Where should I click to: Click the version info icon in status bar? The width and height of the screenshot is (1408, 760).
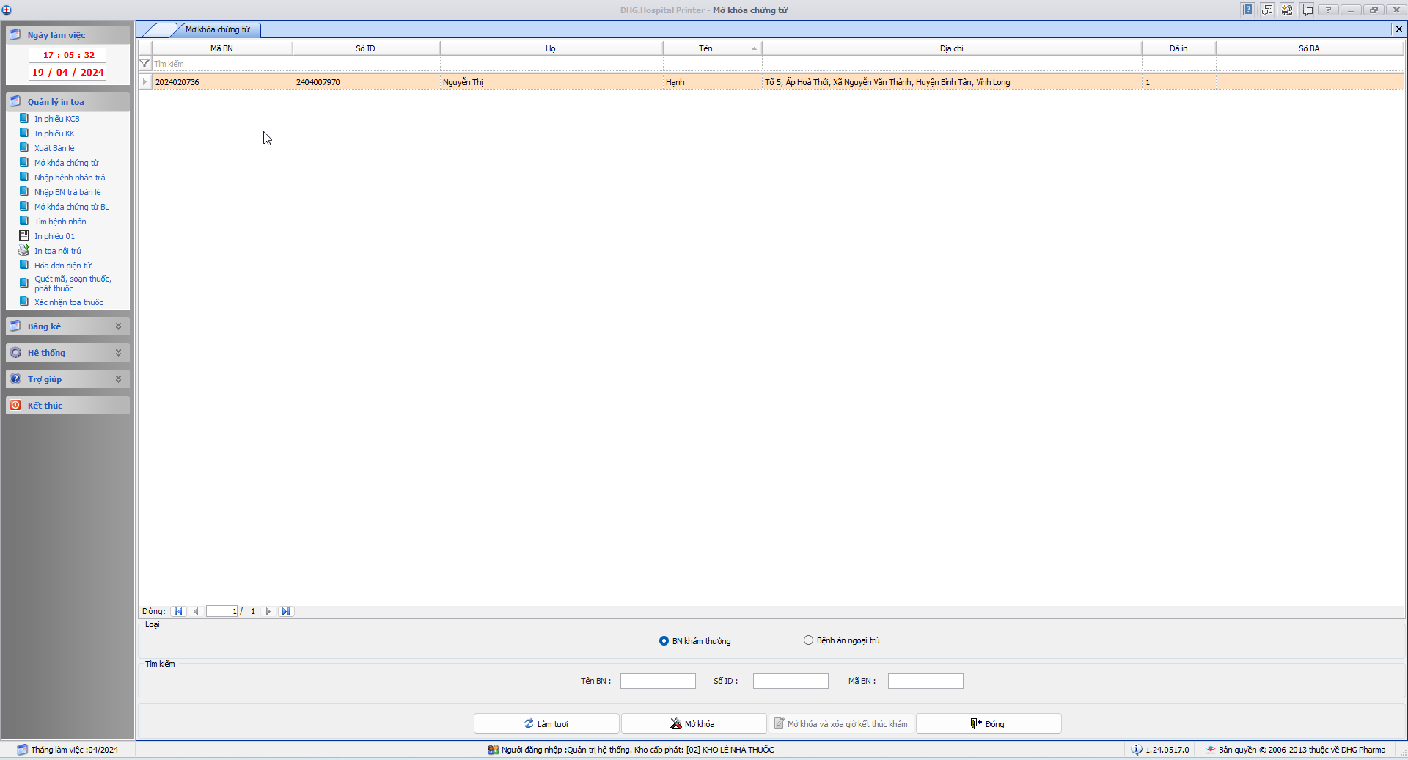1137,750
